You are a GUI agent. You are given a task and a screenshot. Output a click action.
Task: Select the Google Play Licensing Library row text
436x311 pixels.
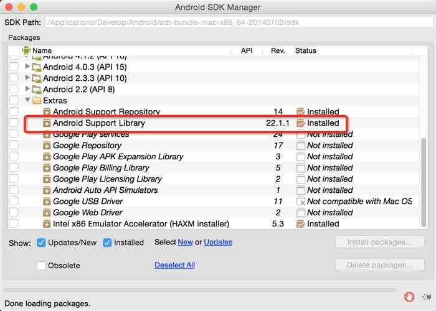click(107, 179)
